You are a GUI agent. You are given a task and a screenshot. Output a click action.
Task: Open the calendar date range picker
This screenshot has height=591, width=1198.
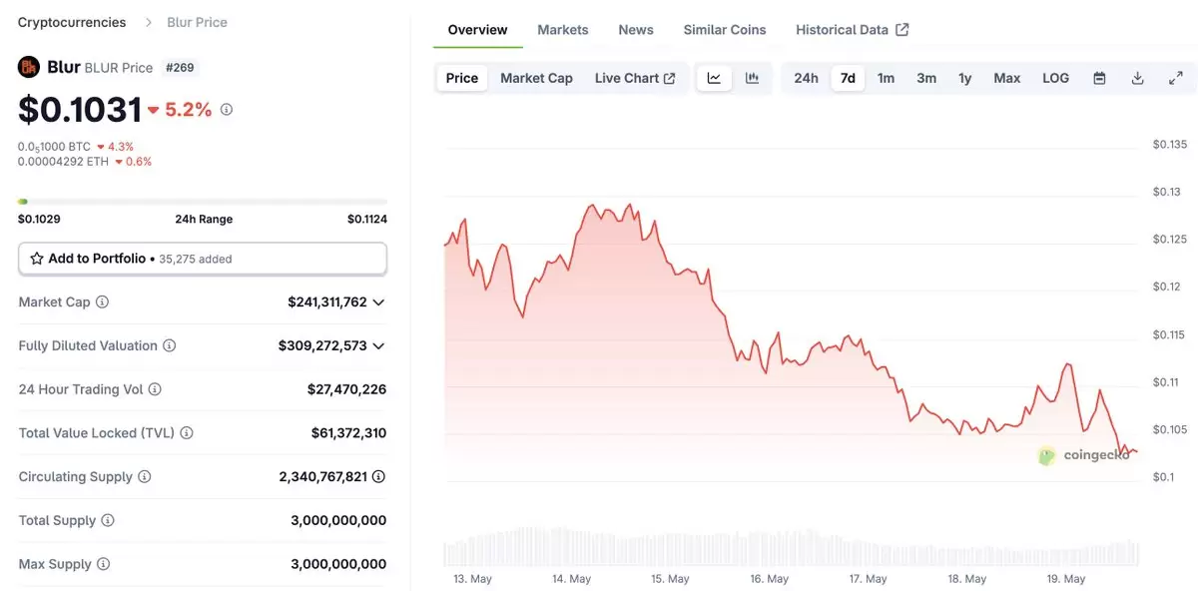(1099, 78)
